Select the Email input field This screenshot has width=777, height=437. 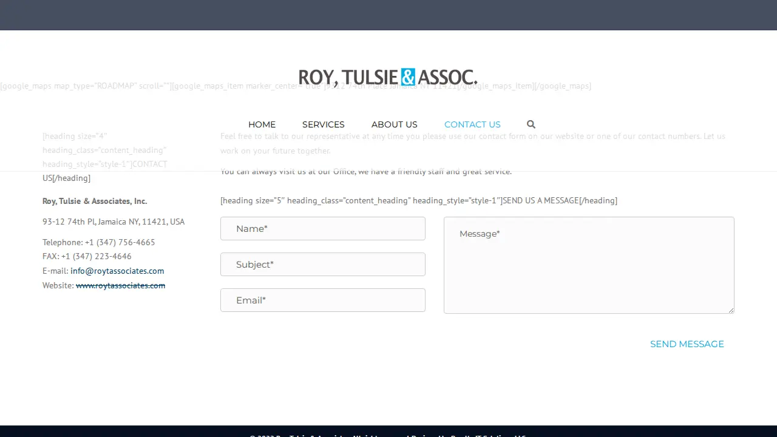point(323,300)
